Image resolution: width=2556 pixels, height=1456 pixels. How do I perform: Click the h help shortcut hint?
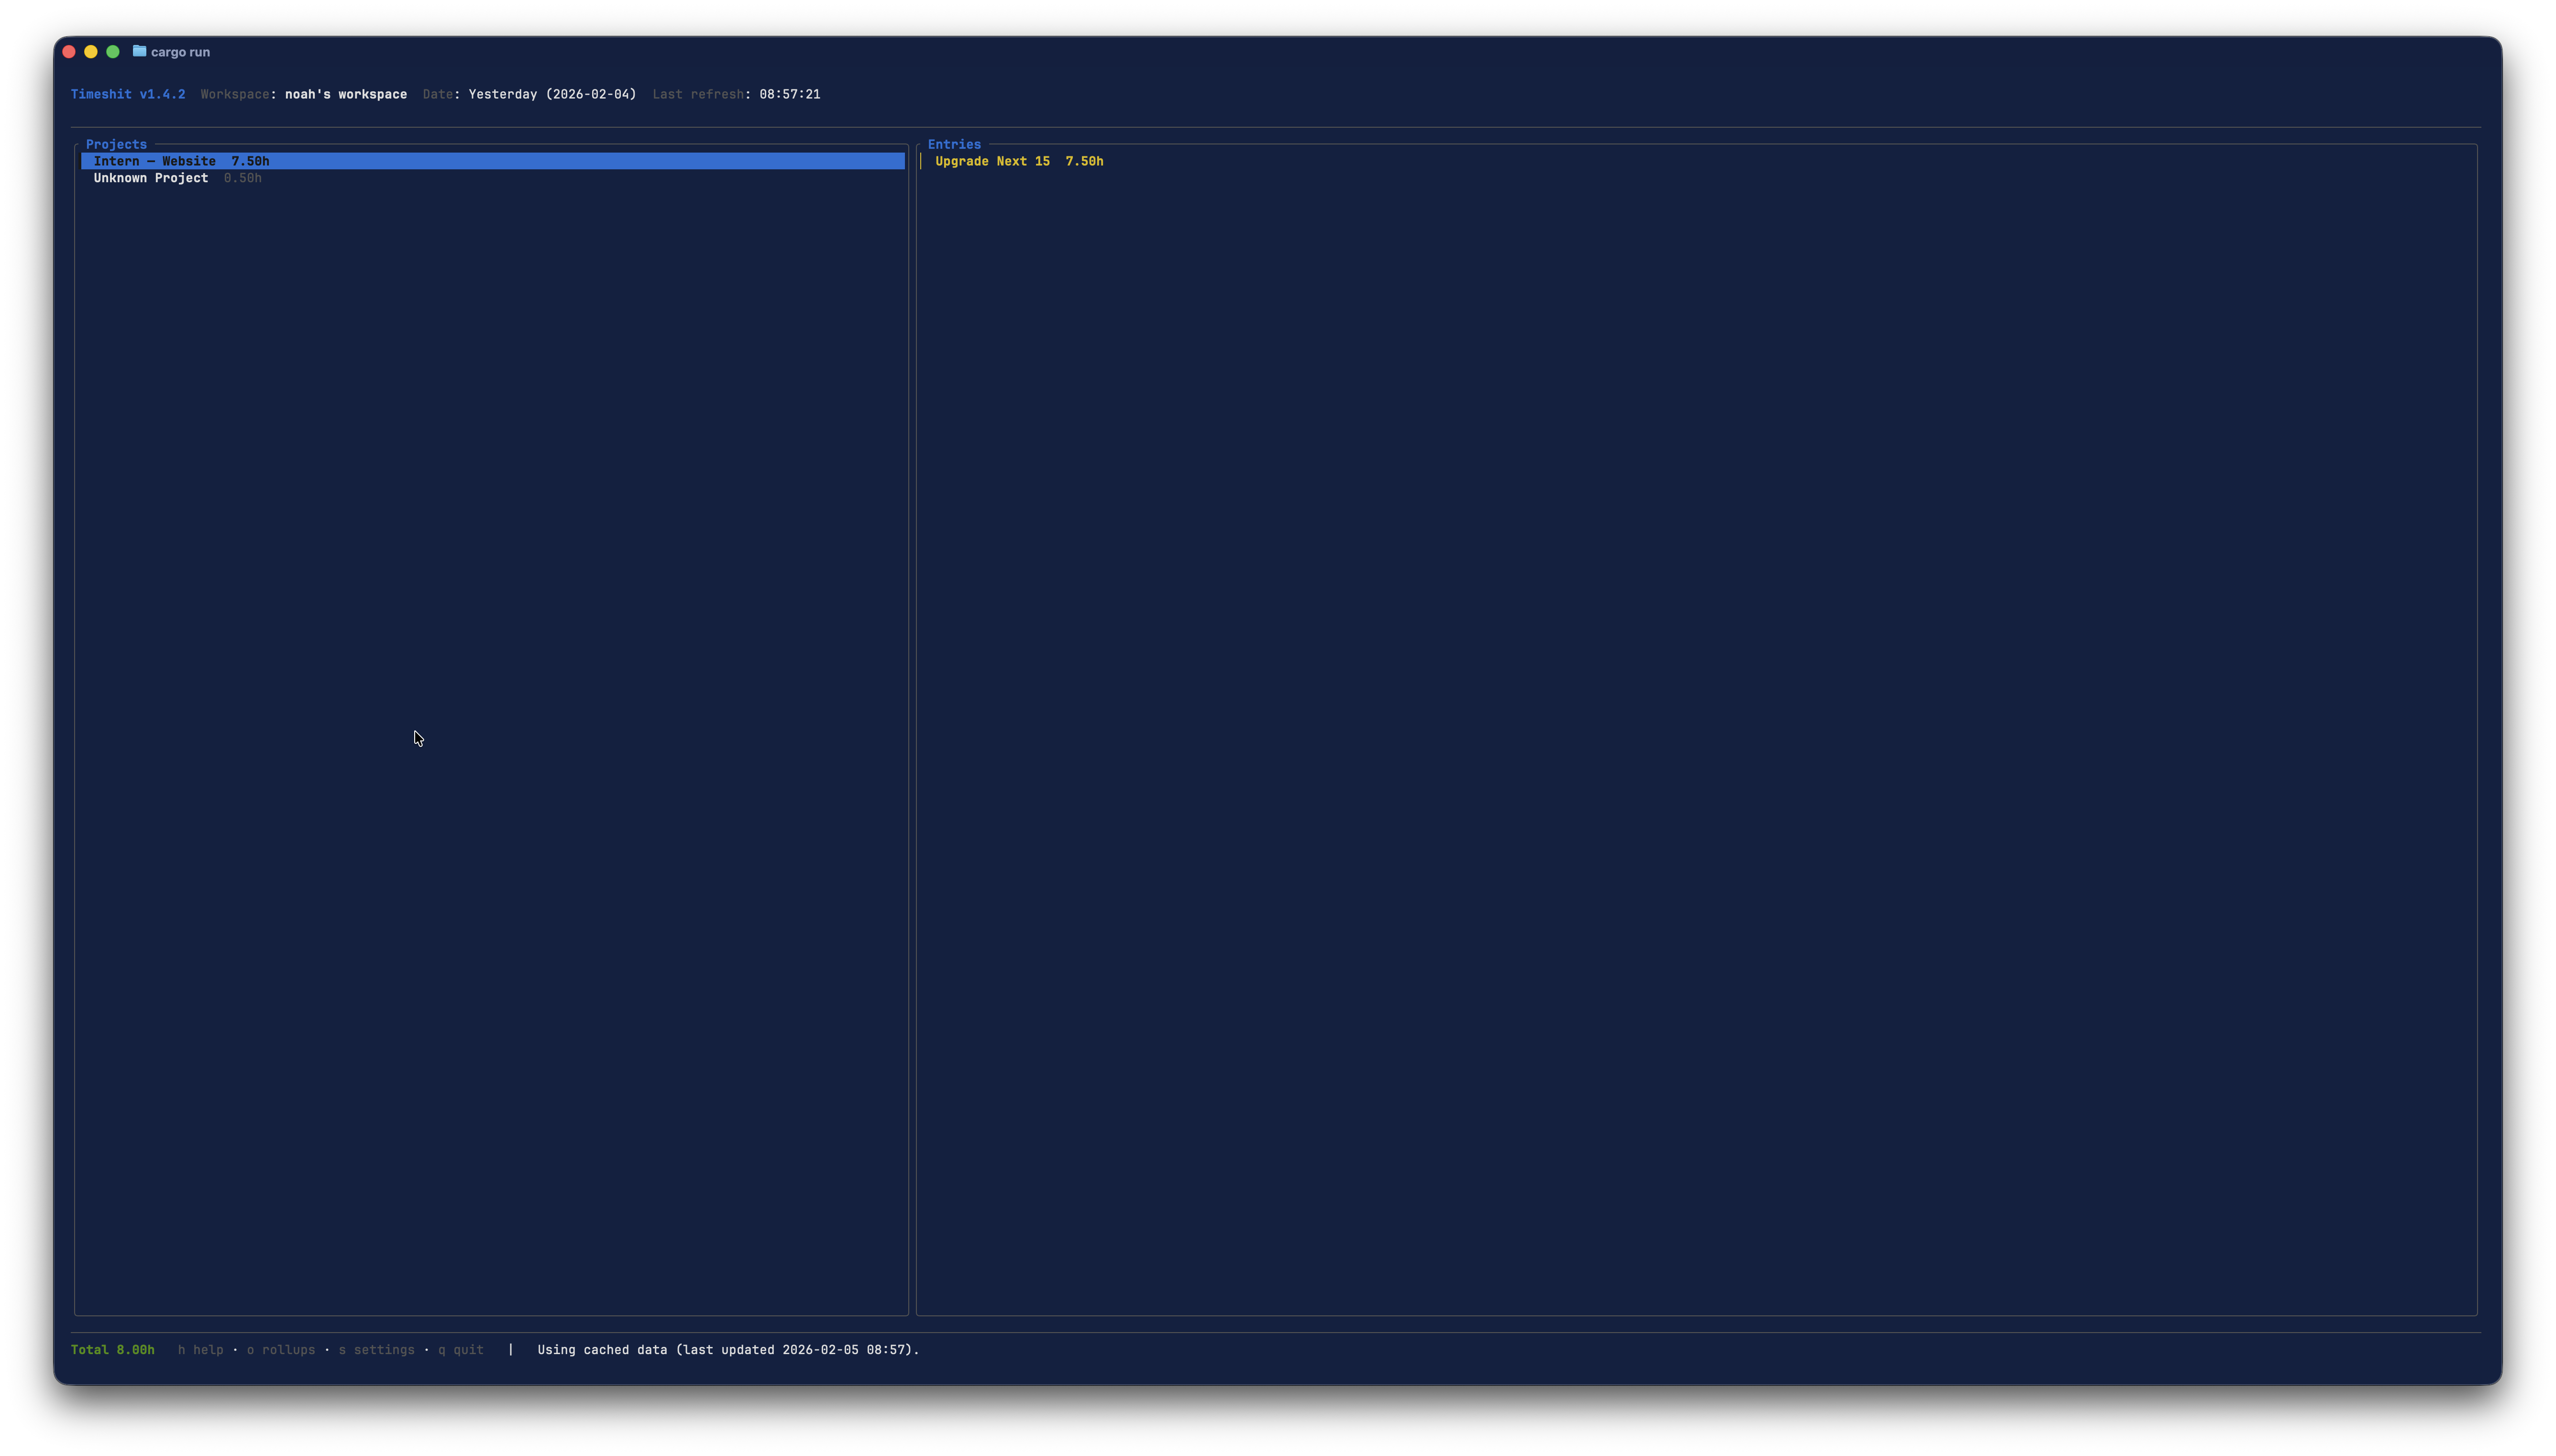pos(200,1349)
